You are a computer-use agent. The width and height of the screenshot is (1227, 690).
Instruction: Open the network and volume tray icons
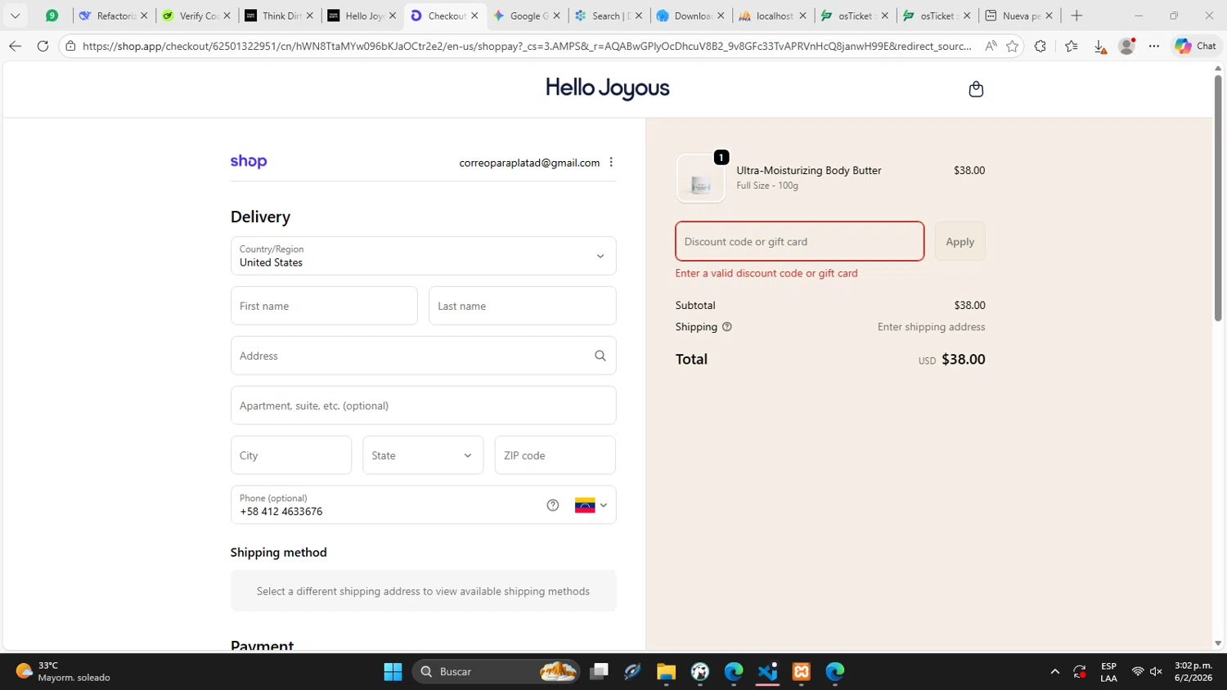(x=1147, y=671)
